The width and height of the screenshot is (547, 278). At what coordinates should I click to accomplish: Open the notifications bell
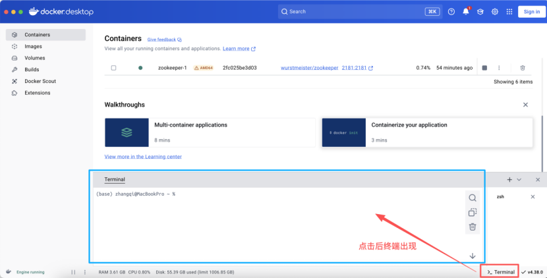pyautogui.click(x=466, y=11)
